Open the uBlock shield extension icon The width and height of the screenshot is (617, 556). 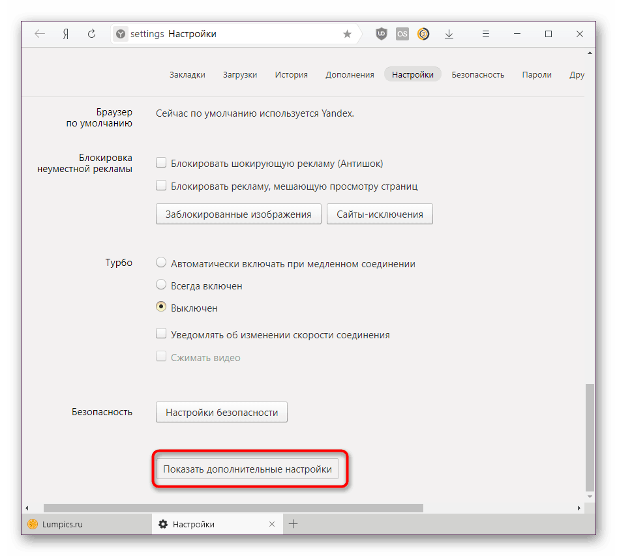click(x=382, y=34)
